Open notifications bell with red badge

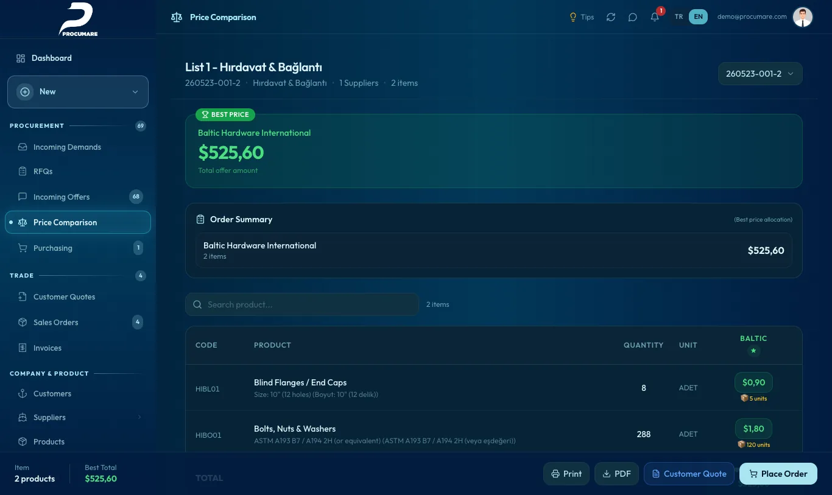tap(655, 16)
